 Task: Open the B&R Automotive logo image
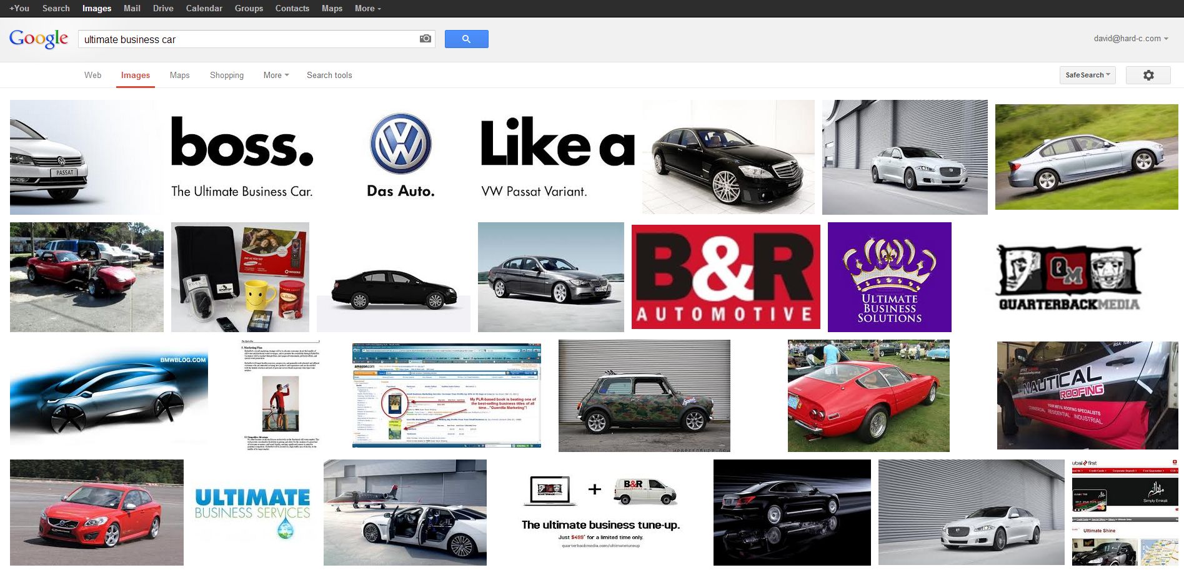click(725, 277)
